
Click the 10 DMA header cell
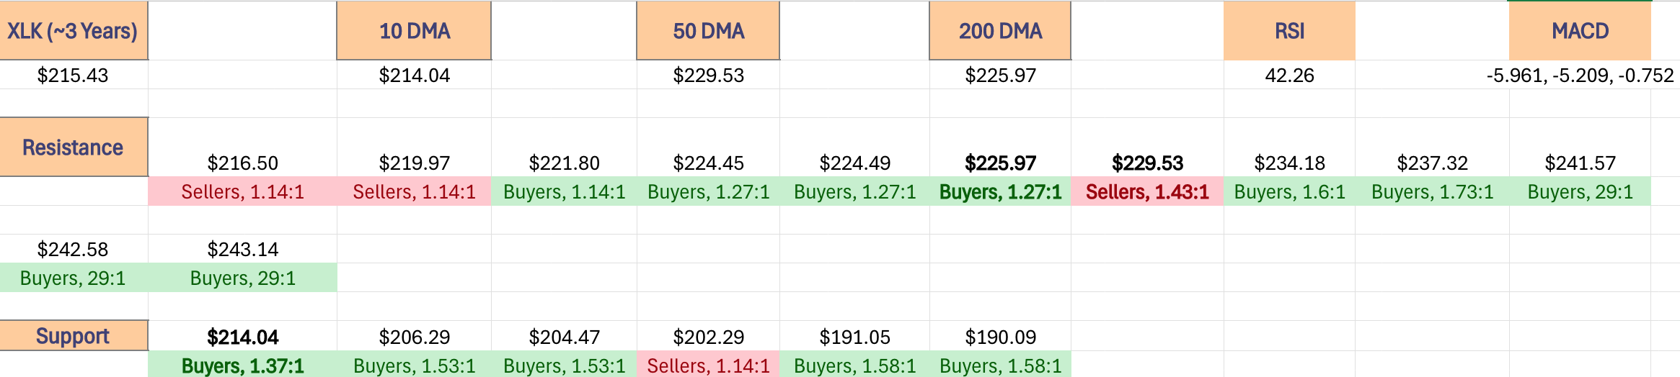coord(414,30)
